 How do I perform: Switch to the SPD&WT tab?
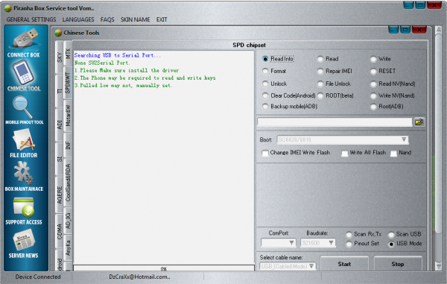click(68, 83)
